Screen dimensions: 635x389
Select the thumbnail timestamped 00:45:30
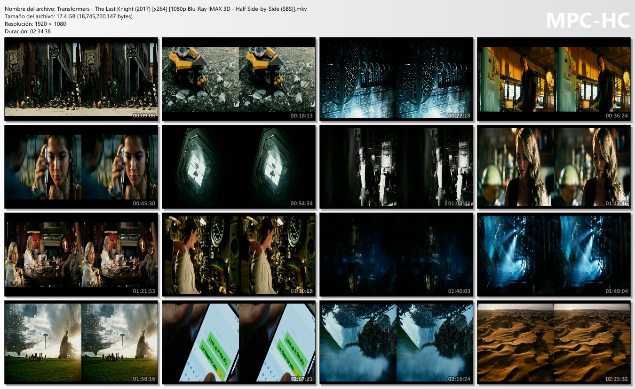81,167
